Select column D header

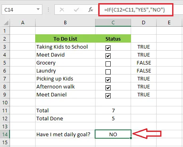click(x=143, y=23)
